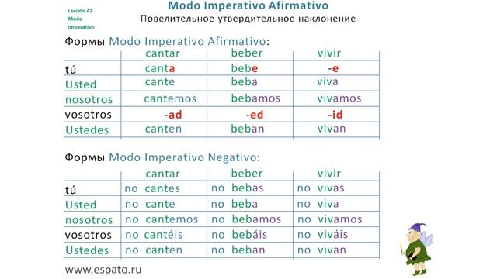Screen dimensions: 497x279
Task: Open the www.espato.ru website link
Action: 103,270
